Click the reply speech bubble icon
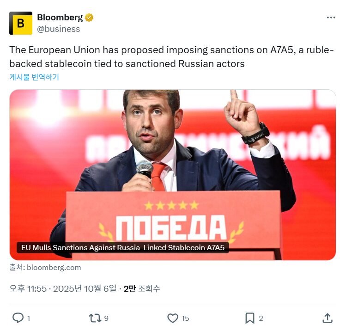Screen dimensions: 340x331 (18, 318)
